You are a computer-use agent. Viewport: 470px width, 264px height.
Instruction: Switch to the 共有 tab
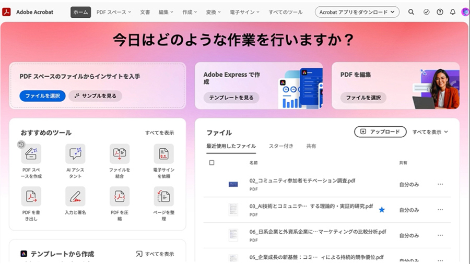click(x=311, y=146)
